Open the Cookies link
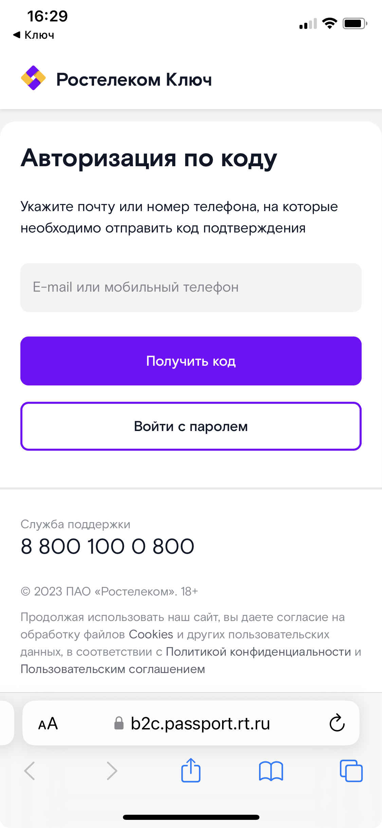 click(x=151, y=634)
